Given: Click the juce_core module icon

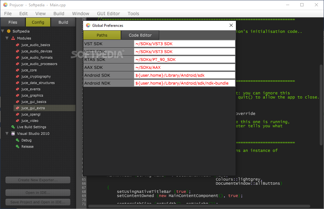Looking at the screenshot, I should click(x=18, y=70).
